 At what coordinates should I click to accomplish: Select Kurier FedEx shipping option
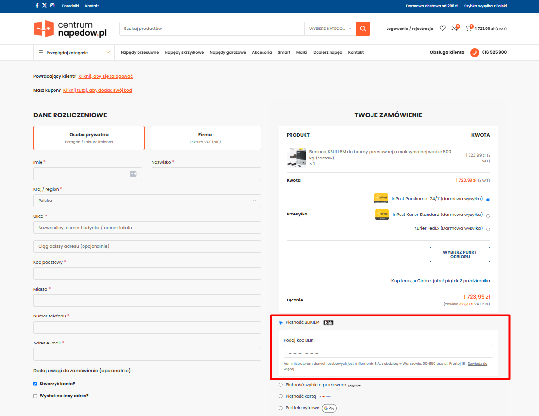[x=488, y=230]
